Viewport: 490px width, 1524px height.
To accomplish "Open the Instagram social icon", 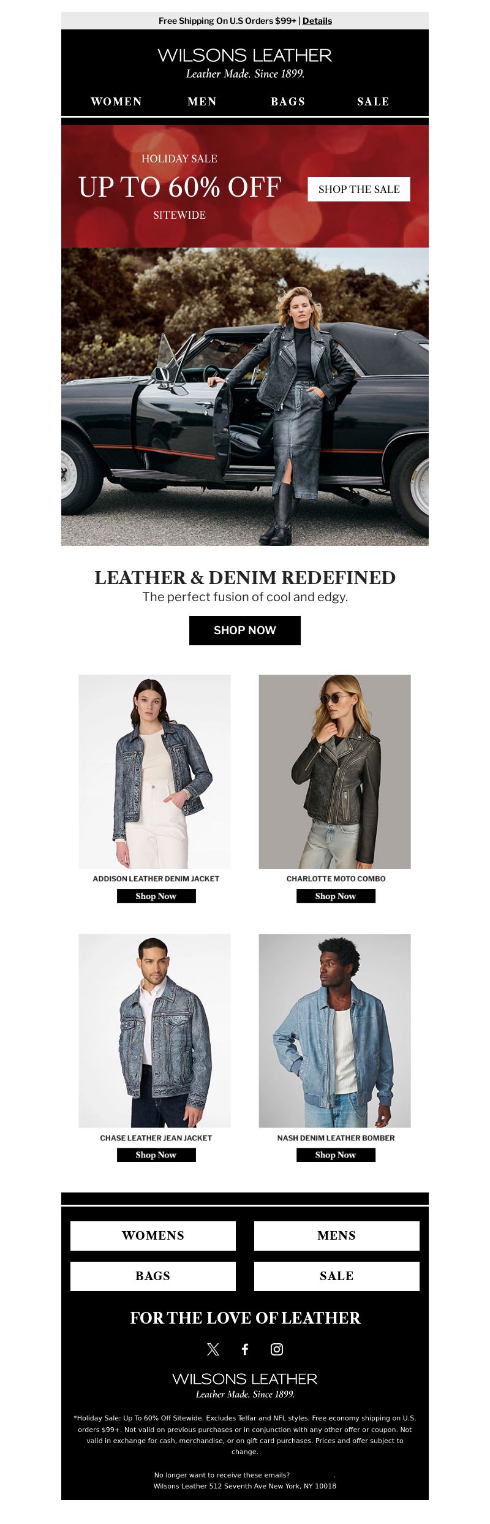I will click(277, 1349).
